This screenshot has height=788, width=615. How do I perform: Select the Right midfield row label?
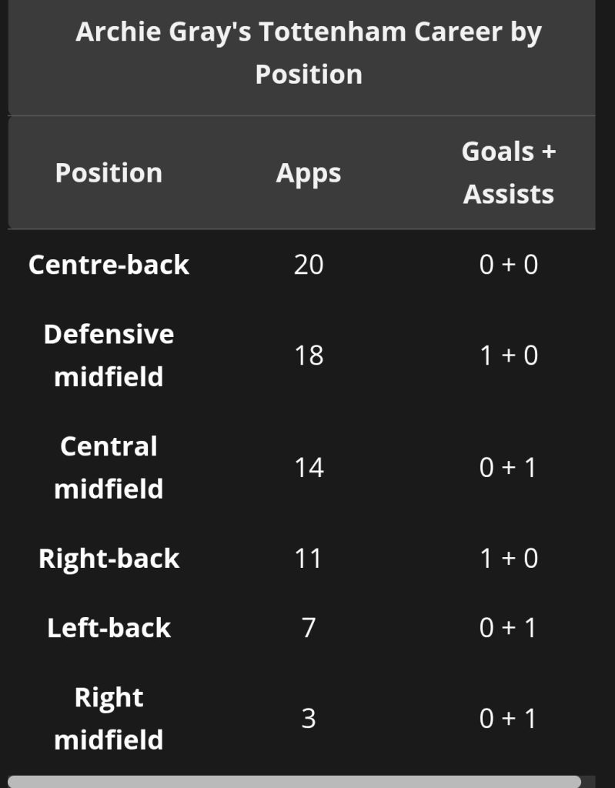tap(109, 719)
